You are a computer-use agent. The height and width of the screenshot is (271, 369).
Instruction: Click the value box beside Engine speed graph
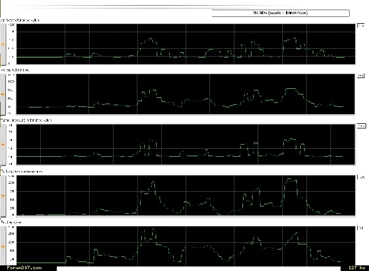click(360, 228)
